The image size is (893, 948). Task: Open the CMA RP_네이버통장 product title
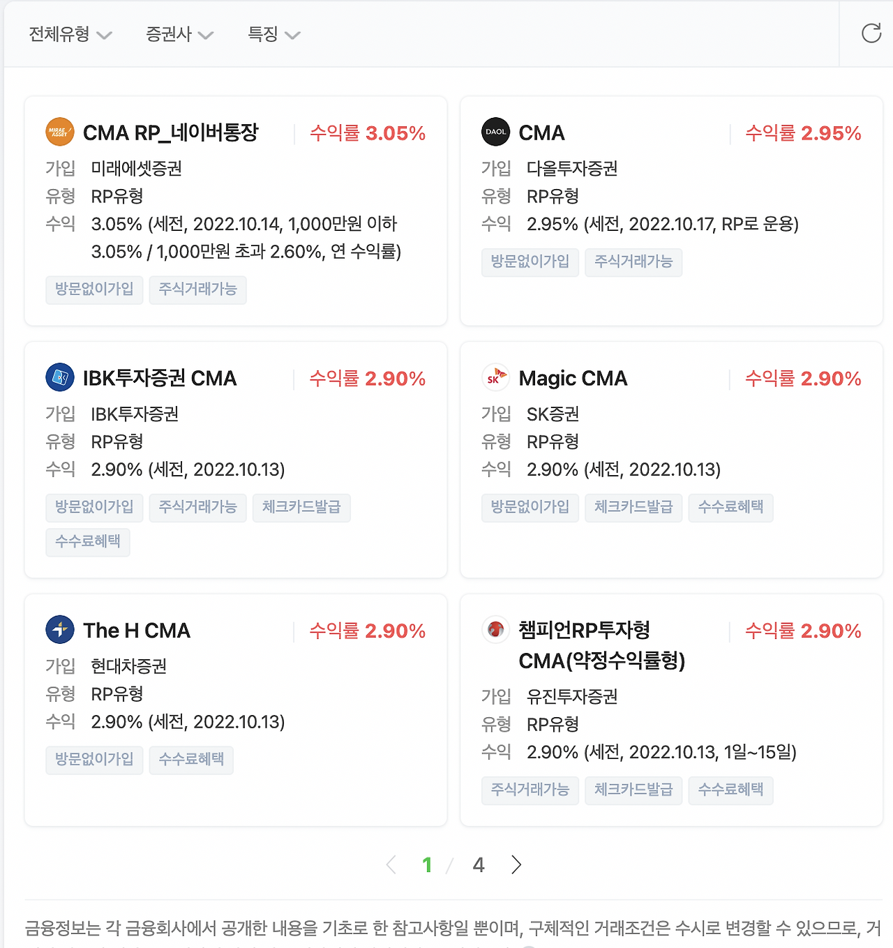click(x=171, y=133)
